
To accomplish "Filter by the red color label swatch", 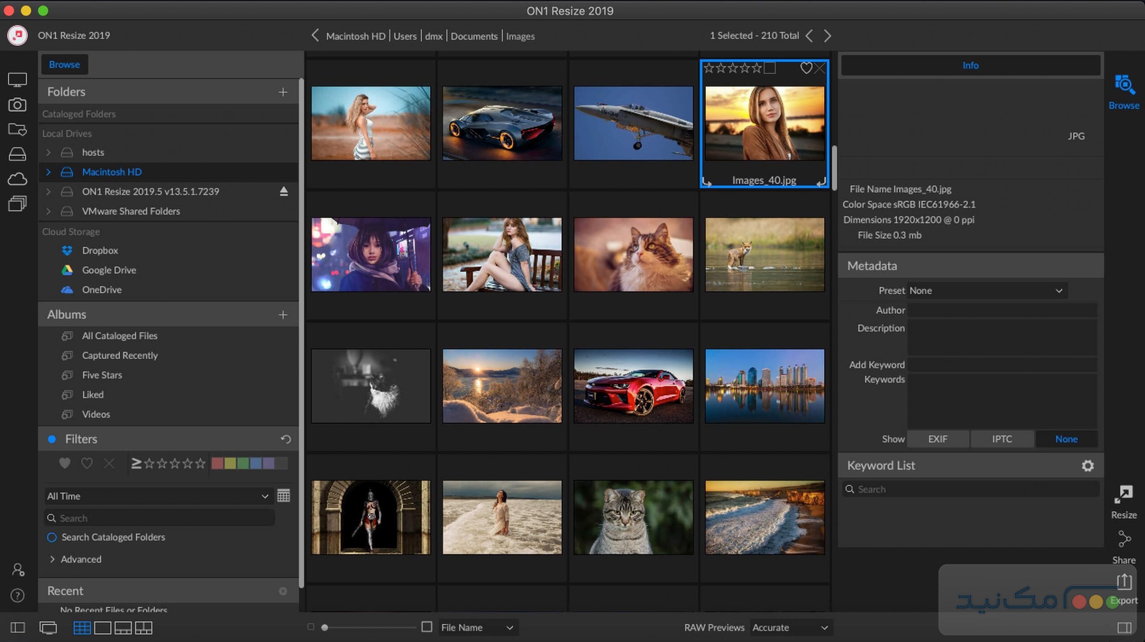I will point(217,463).
